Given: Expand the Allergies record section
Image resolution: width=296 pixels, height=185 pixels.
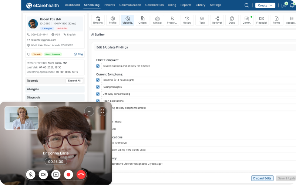Looking at the screenshot, I should (55, 89).
